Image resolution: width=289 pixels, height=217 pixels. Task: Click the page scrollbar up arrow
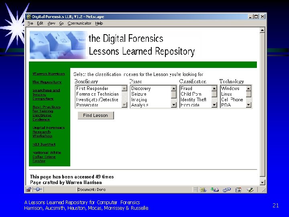click(x=262, y=30)
